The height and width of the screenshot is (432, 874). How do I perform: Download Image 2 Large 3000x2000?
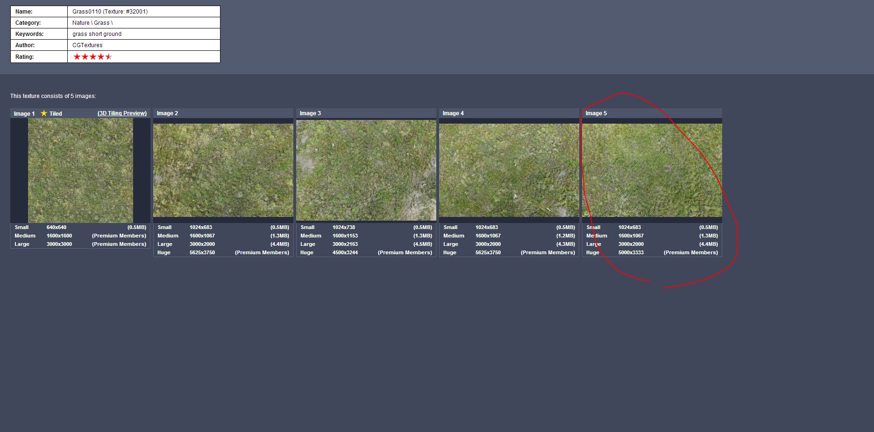(x=202, y=244)
